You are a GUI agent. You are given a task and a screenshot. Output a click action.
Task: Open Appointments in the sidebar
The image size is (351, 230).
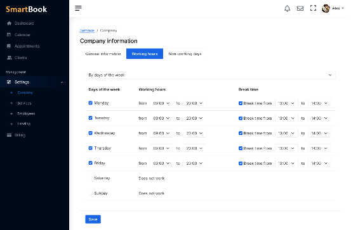[x=27, y=46]
